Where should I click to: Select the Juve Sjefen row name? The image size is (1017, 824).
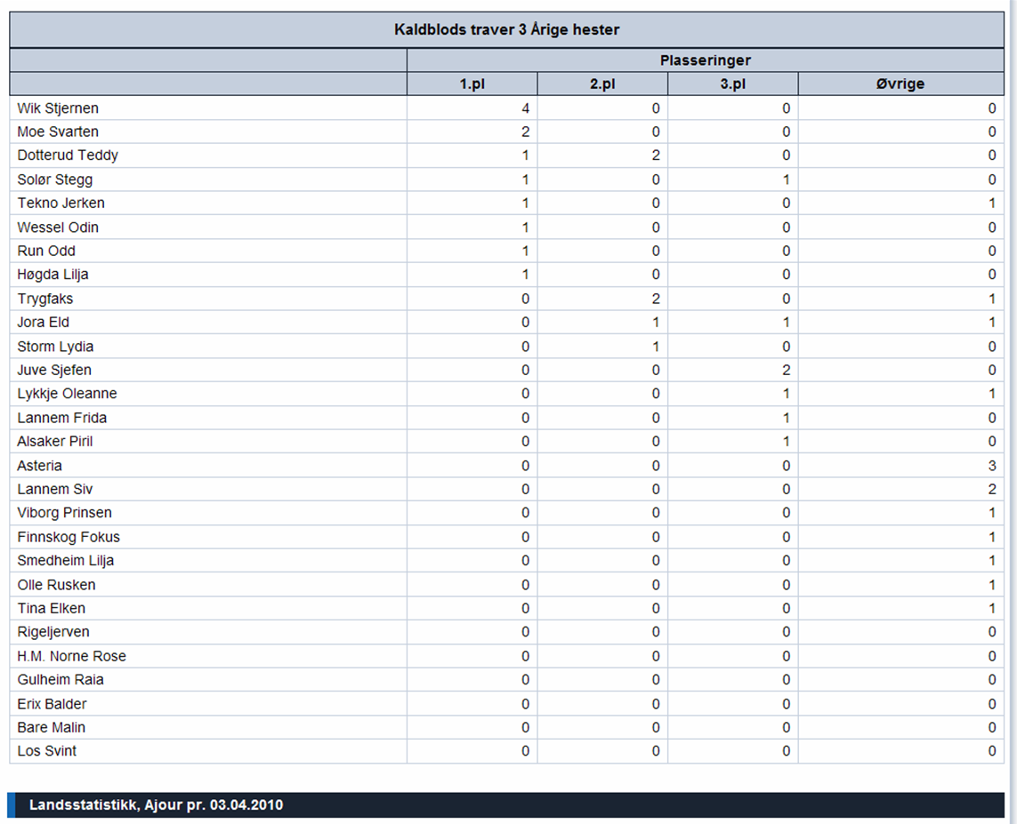coord(54,370)
